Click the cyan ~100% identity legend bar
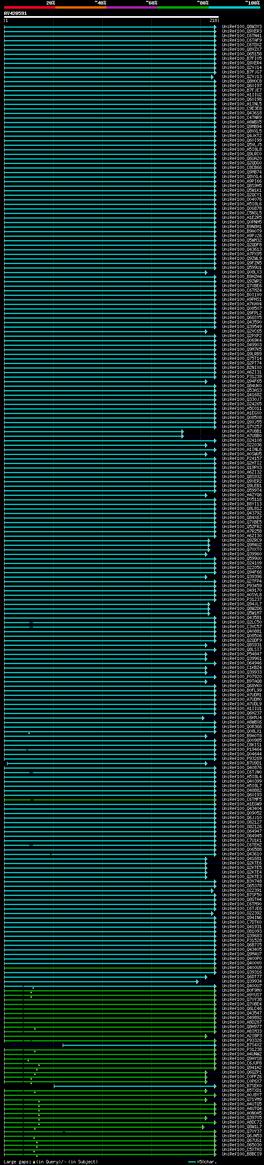The image size is (264, 1165). pyautogui.click(x=234, y=7)
